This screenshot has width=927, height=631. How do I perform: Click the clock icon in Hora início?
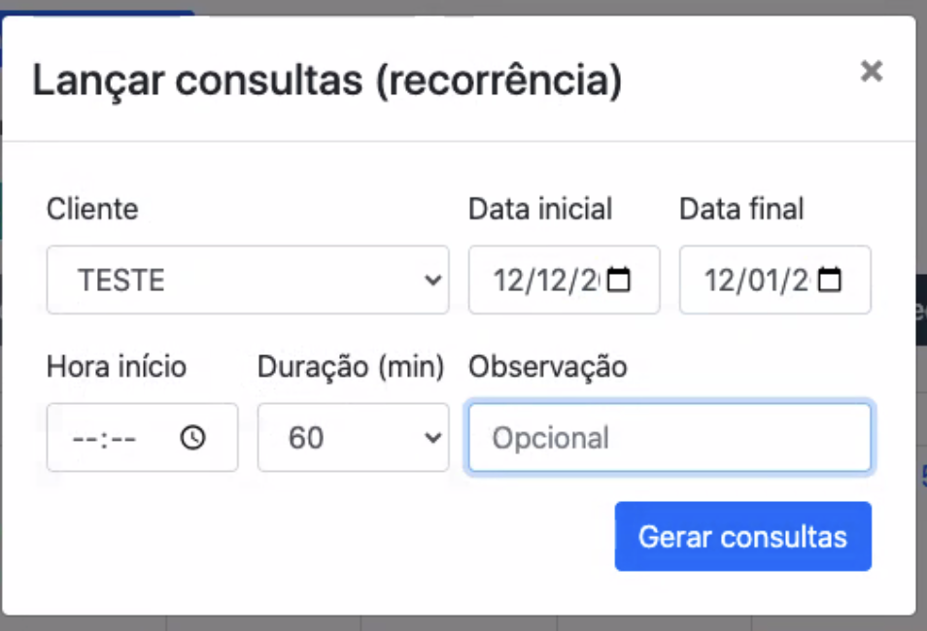click(x=193, y=438)
